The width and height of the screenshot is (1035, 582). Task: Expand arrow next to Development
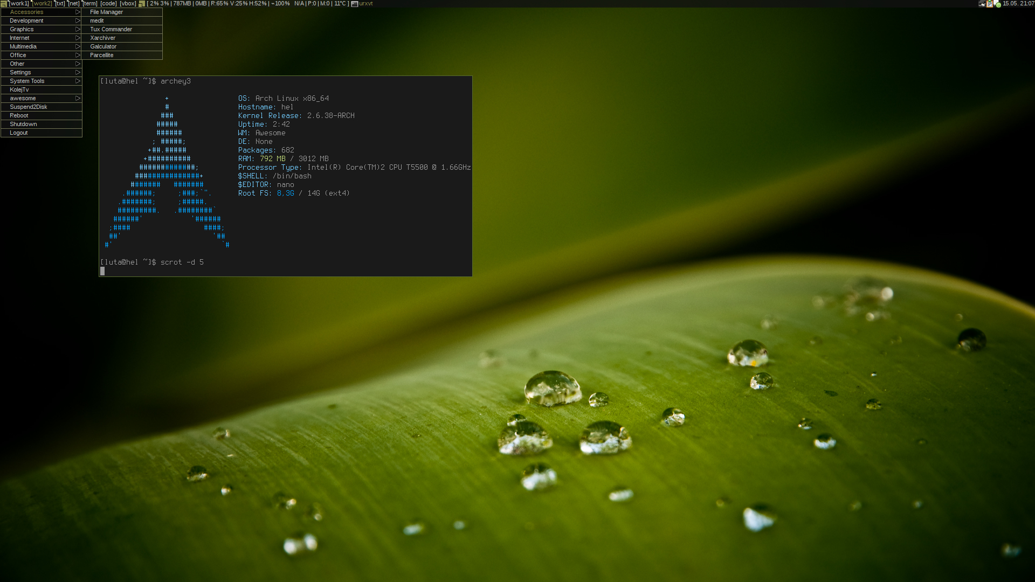point(78,20)
